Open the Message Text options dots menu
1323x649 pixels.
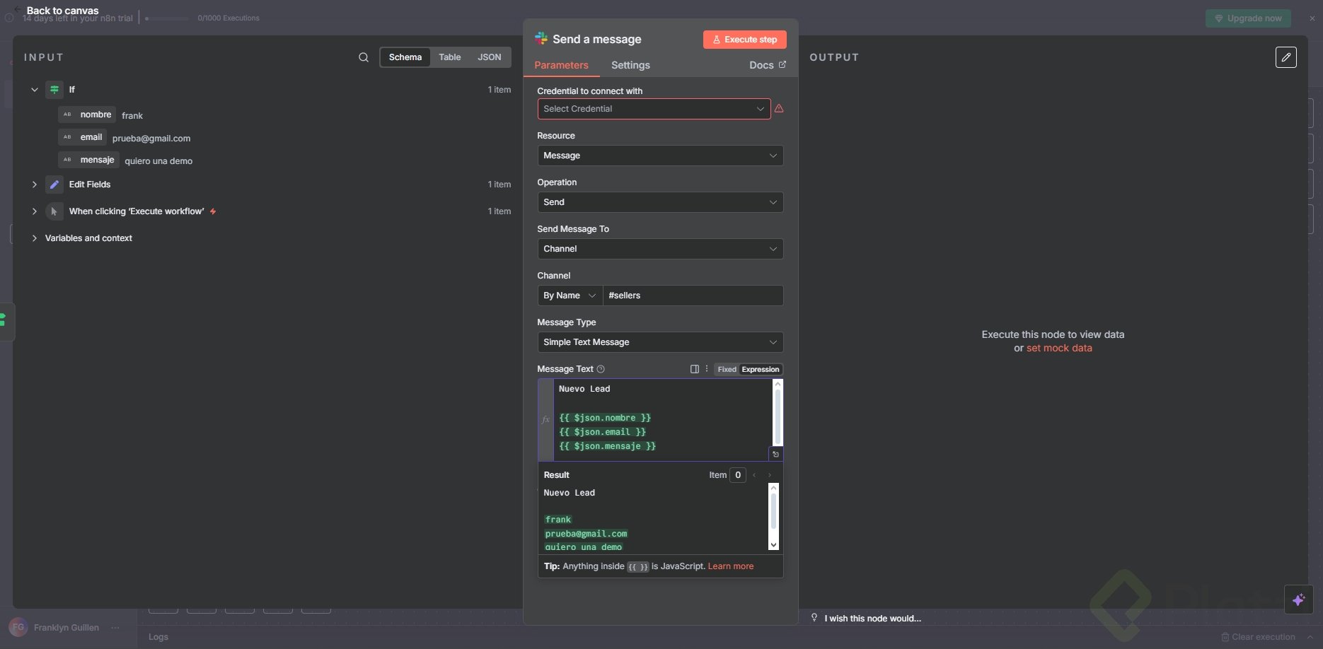(x=707, y=369)
